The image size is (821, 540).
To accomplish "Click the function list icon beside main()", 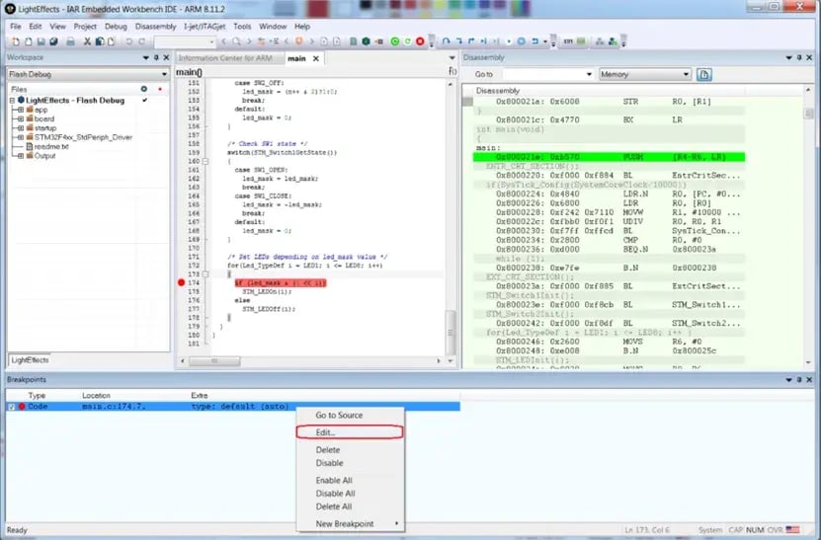I will pyautogui.click(x=452, y=71).
